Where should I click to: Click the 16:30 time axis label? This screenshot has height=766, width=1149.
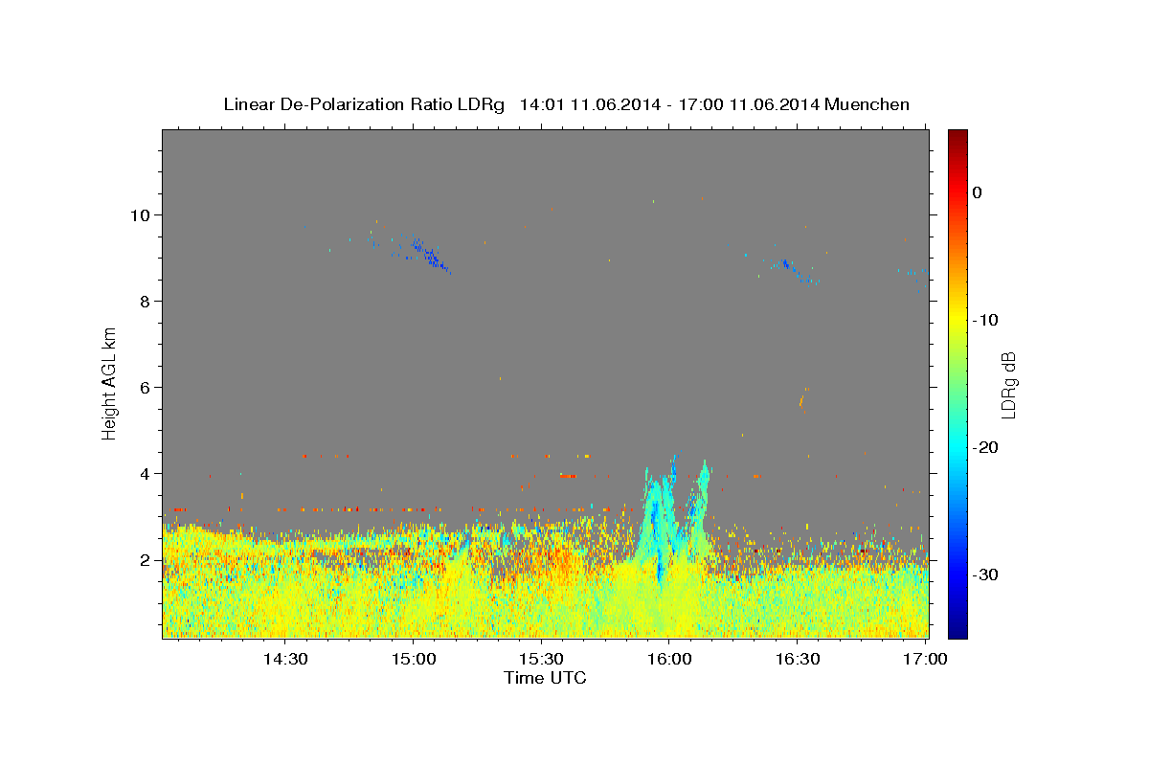click(798, 659)
